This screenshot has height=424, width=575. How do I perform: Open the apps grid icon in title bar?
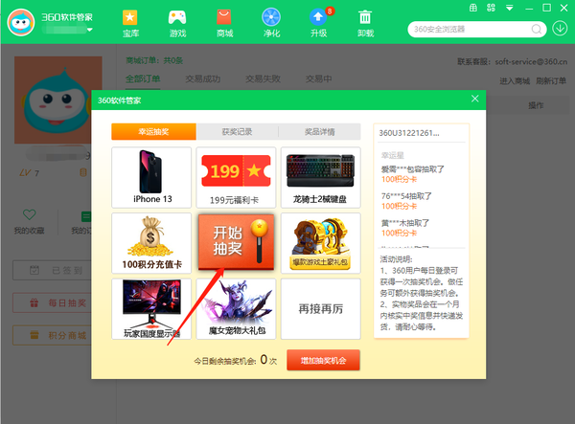[x=491, y=8]
